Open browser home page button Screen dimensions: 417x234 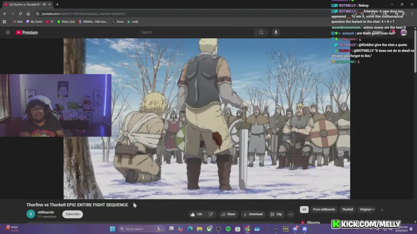tap(28, 14)
